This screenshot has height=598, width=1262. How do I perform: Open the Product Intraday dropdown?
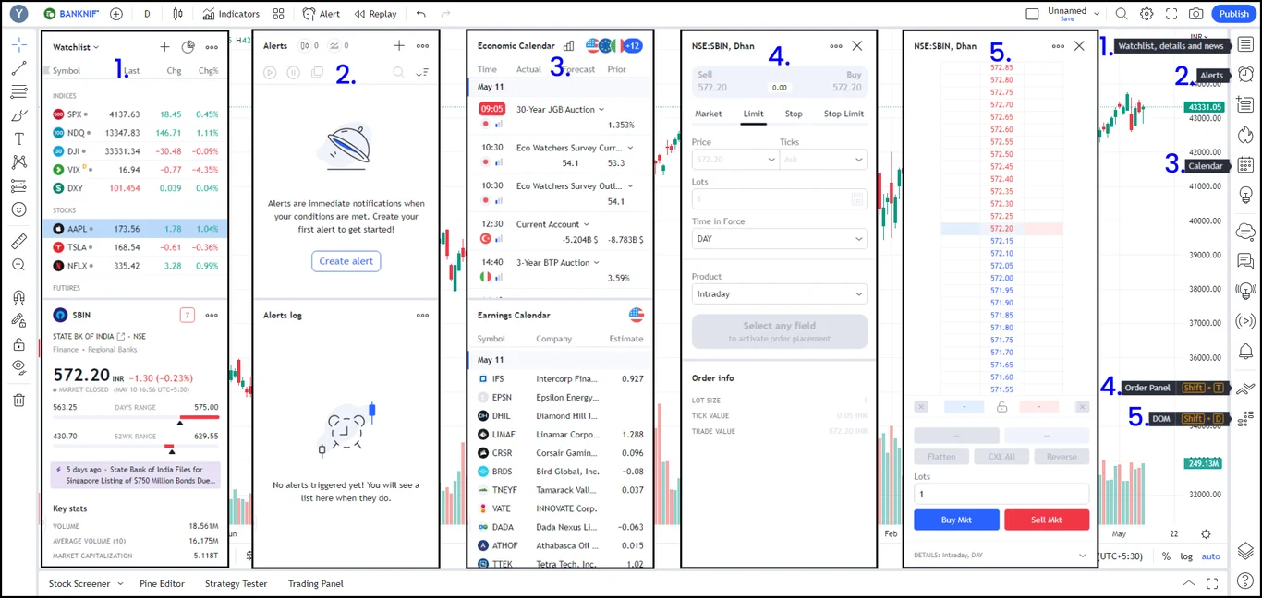click(780, 294)
